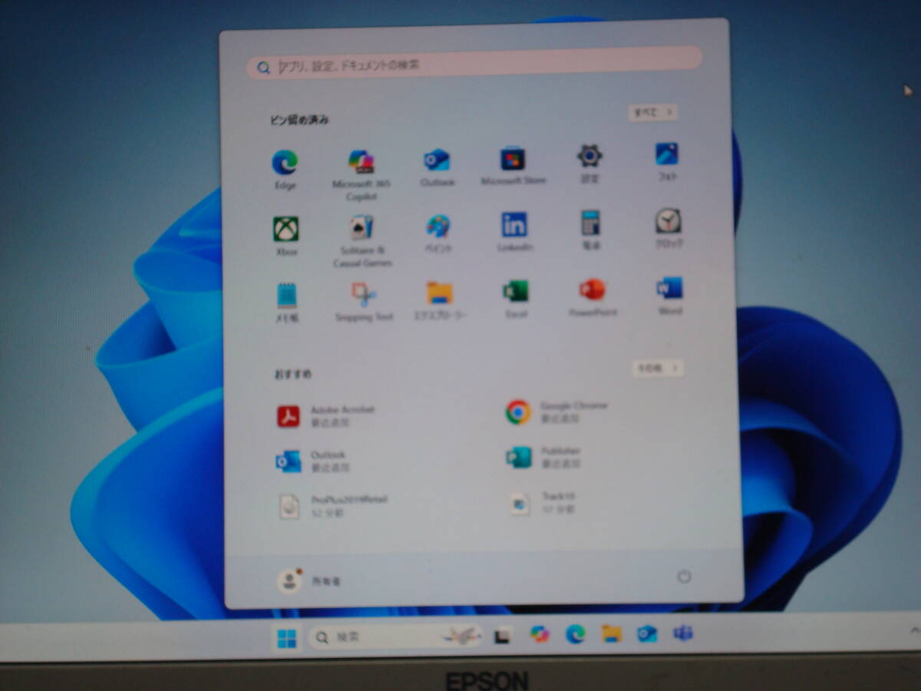Open the user account (所有者) profile
Image resolution: width=921 pixels, height=691 pixels.
[309, 581]
